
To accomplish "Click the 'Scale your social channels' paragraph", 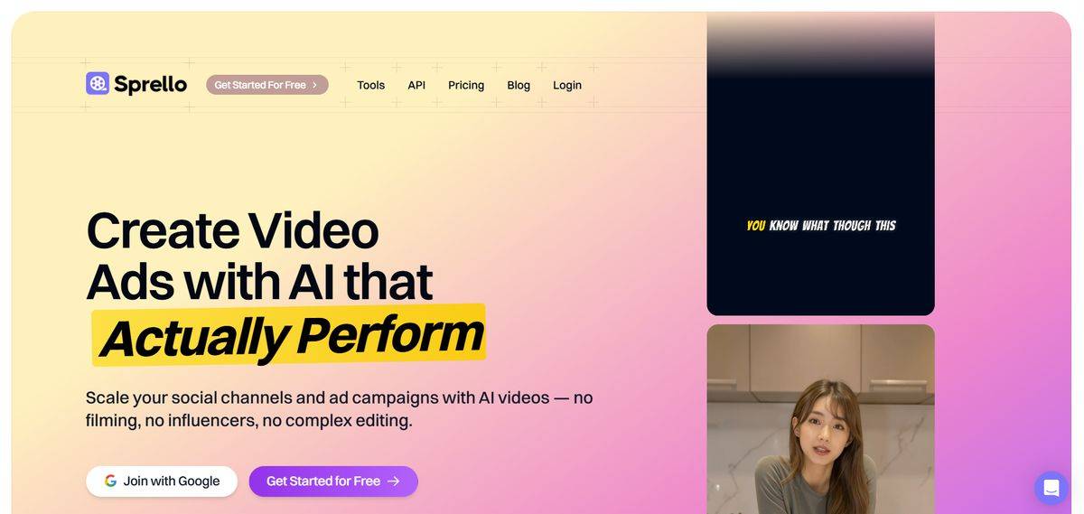I will pos(340,409).
